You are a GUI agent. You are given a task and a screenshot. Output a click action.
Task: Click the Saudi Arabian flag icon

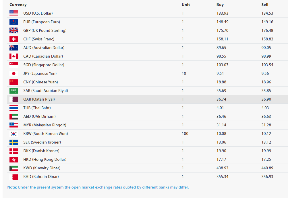(x=14, y=91)
